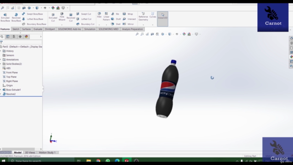
Task: Select the Swept Cut command
Action: (x=84, y=14)
